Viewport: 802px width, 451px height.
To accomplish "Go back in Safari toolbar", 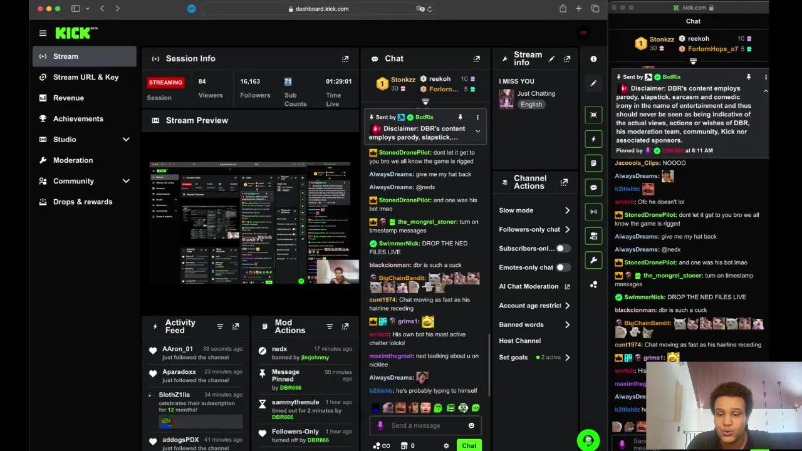I will [102, 9].
